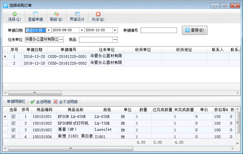Expand the 最近3个月 date range dropdown
This screenshot has height=154, width=243.
point(49,30)
